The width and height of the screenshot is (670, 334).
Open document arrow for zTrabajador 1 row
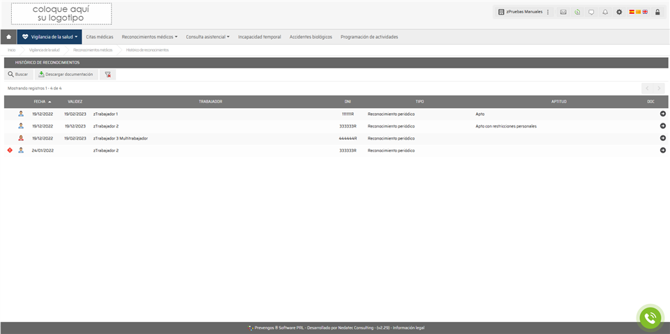(662, 114)
